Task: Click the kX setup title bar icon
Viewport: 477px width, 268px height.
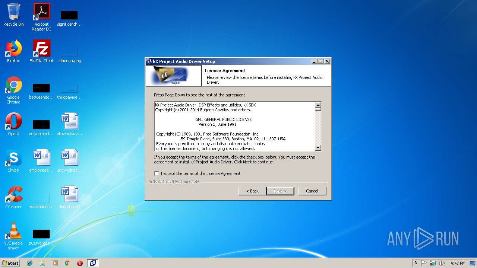Action: [x=149, y=61]
